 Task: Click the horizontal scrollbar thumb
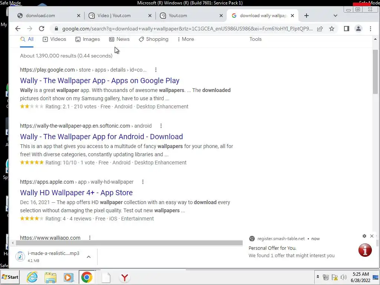(x=129, y=243)
